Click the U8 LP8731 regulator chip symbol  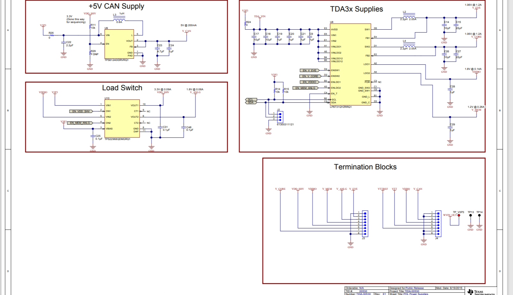pyautogui.click(x=350, y=64)
